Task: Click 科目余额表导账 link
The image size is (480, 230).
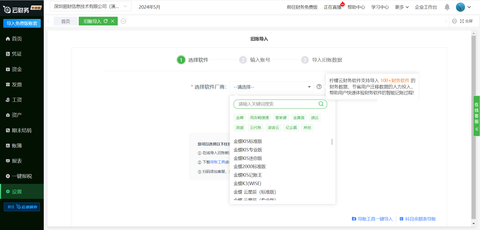Action: click(418, 219)
